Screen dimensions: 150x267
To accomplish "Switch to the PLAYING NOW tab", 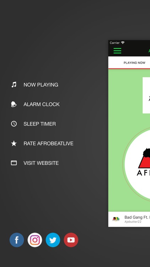I will tap(134, 63).
